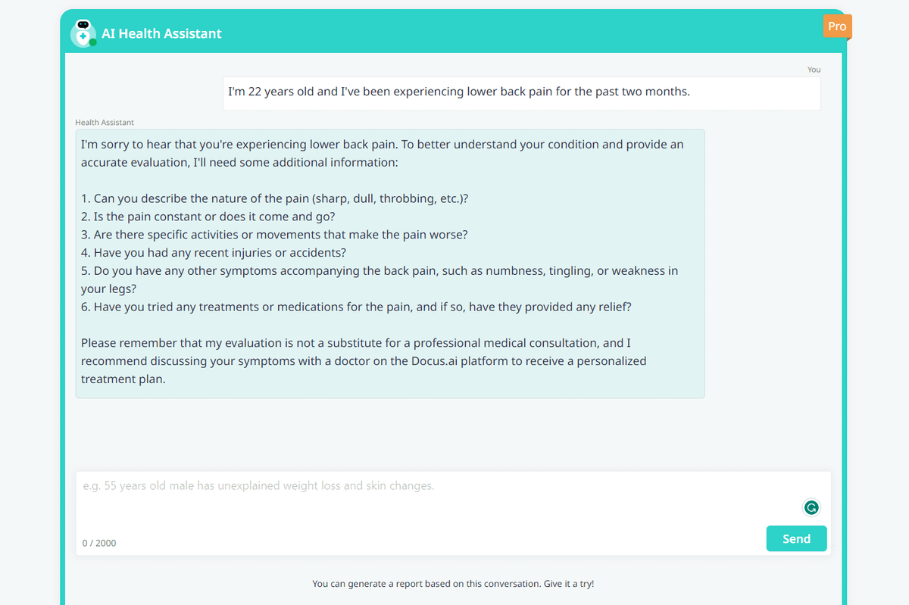Viewport: 909px width, 605px height.
Task: Click question 5 about numbness or tingling
Action: coord(379,271)
